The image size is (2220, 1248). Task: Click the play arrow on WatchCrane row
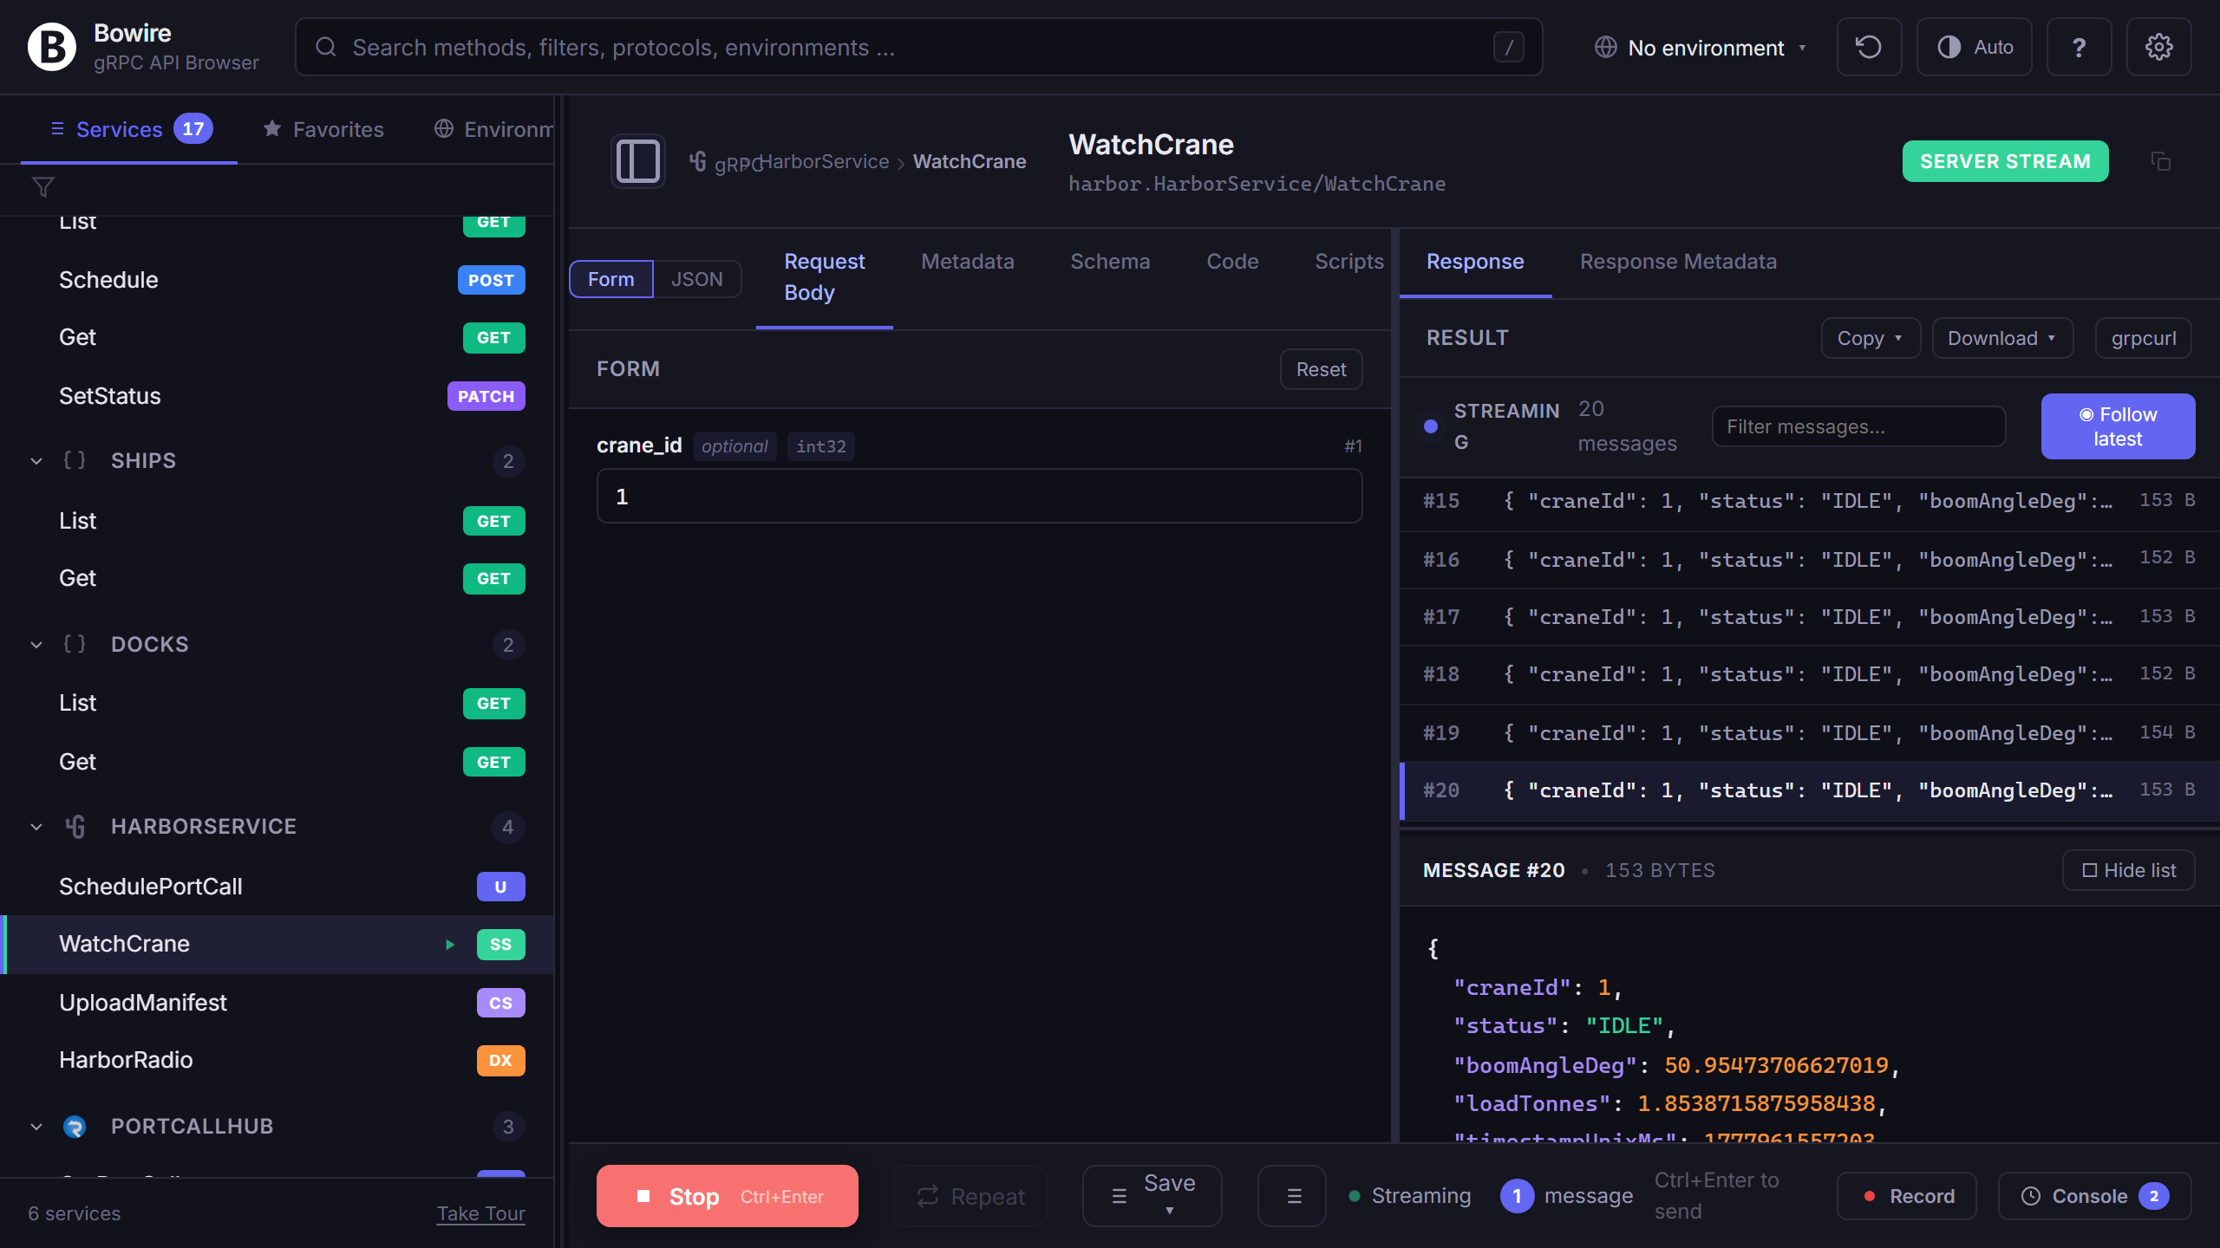point(450,945)
